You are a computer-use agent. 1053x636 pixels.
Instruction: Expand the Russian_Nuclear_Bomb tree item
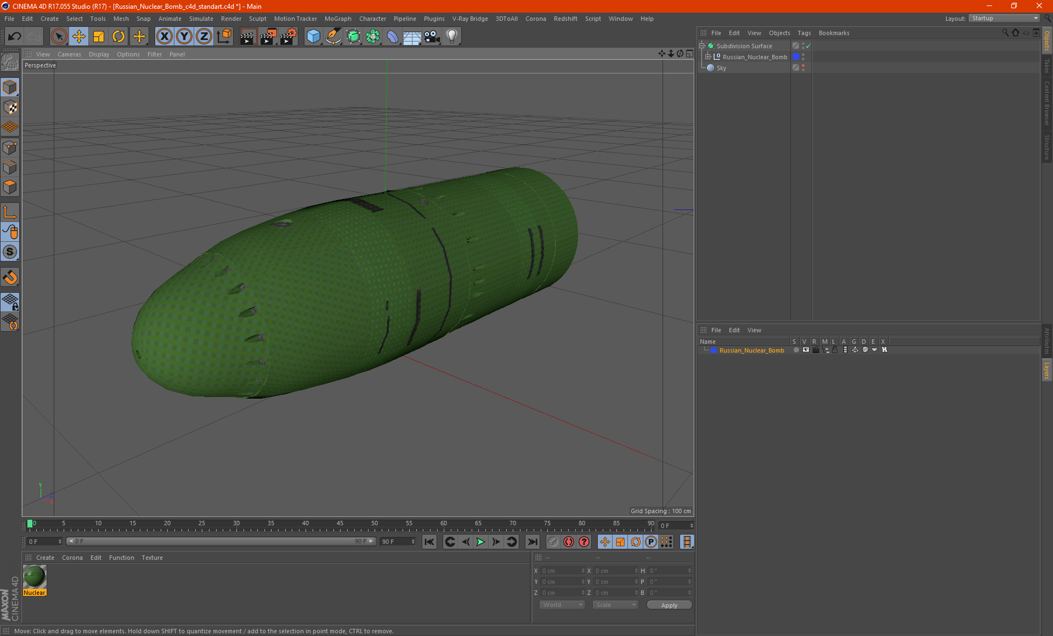pyautogui.click(x=708, y=57)
